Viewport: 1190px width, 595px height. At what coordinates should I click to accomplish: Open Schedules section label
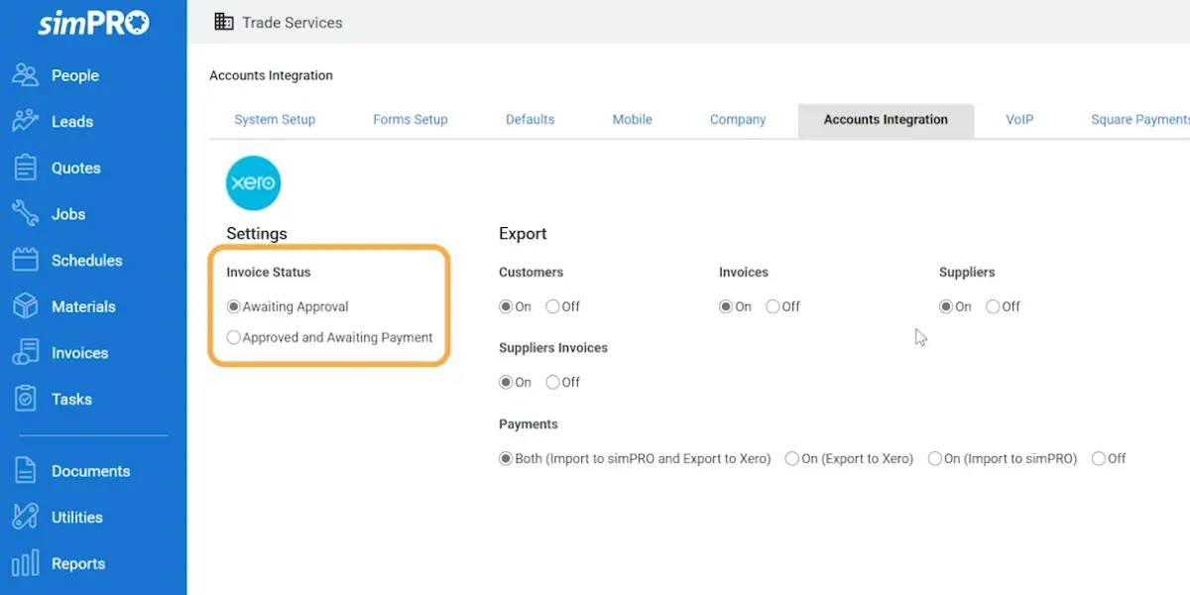point(87,261)
